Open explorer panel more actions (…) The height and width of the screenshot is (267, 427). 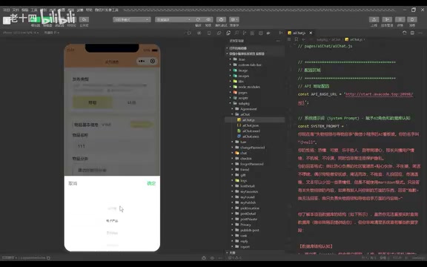tap(278, 41)
